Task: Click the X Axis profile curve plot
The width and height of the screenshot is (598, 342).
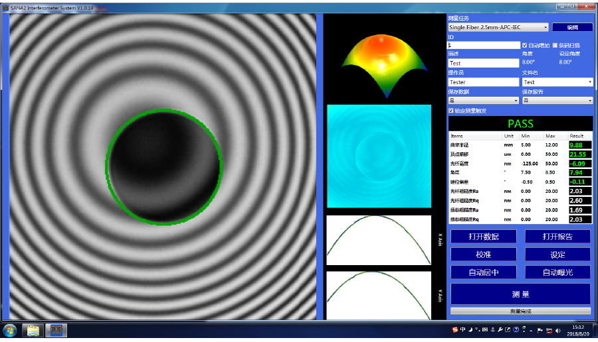Action: point(379,240)
